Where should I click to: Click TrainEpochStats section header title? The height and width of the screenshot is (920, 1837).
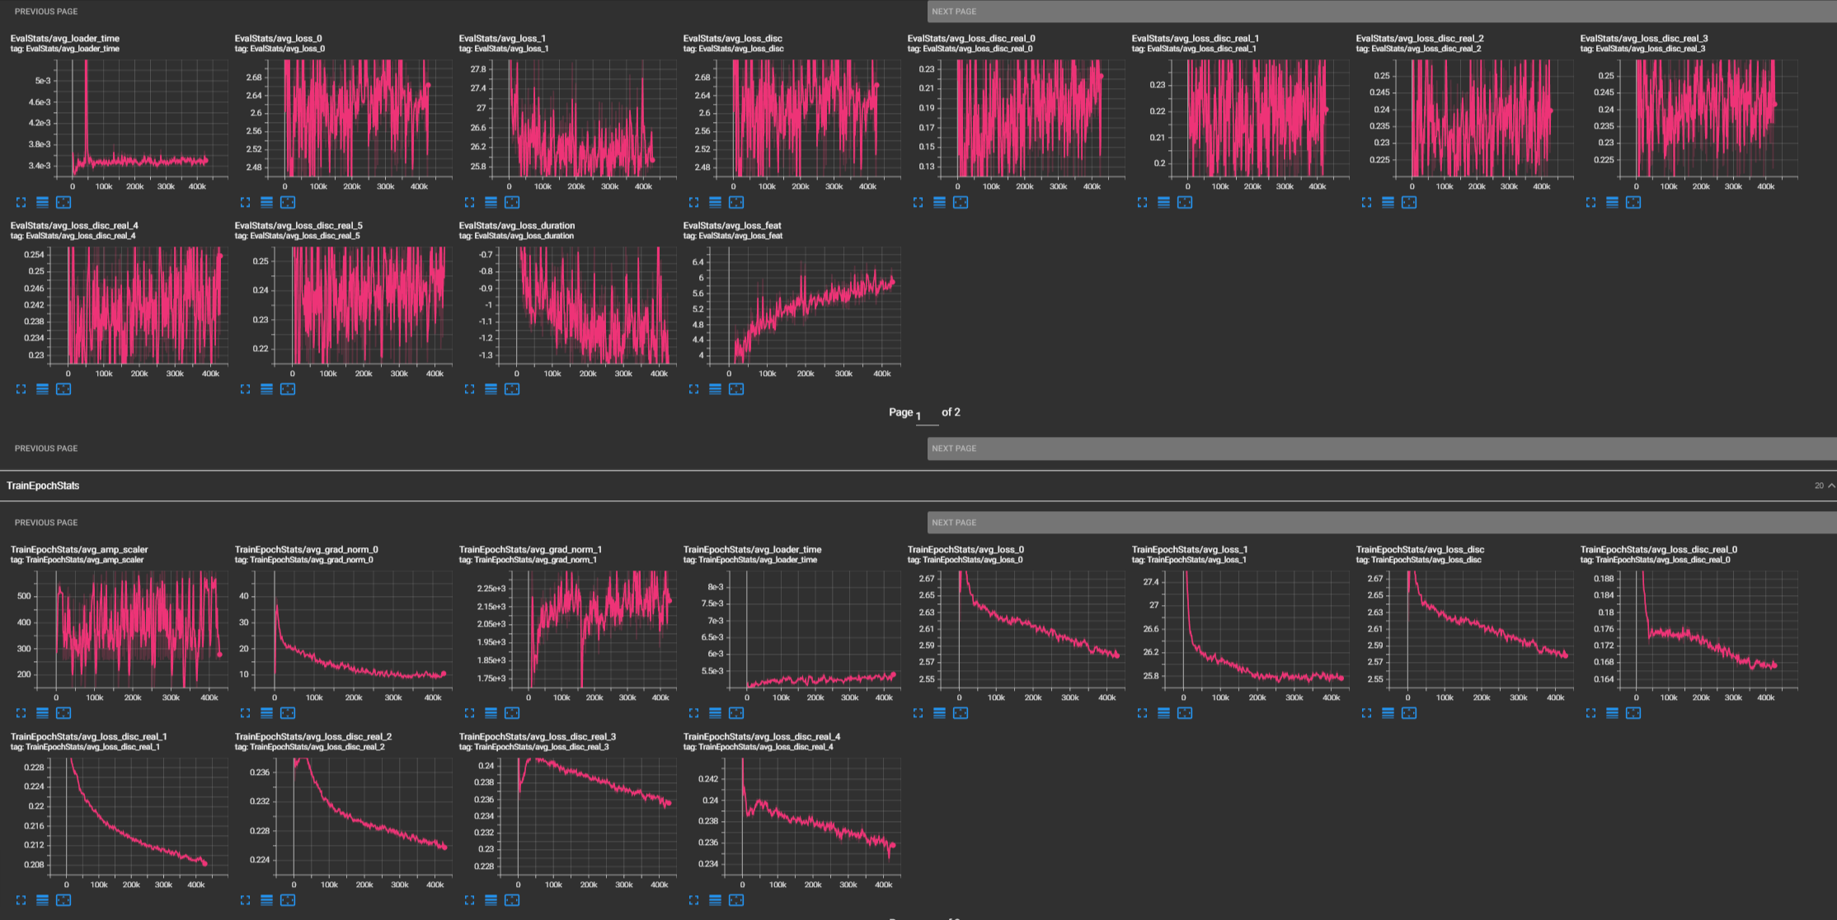43,486
